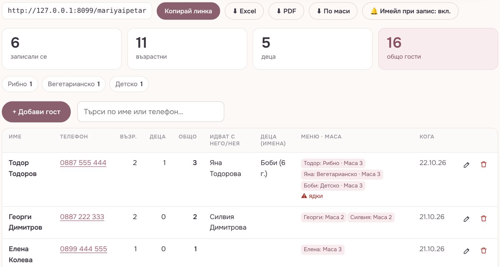Image resolution: width=500 pixels, height=267 pixels.
Task: Filter by Рибно menu chip
Action: pos(20,84)
